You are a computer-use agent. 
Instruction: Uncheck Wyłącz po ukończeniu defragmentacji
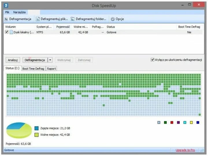pos(153,60)
